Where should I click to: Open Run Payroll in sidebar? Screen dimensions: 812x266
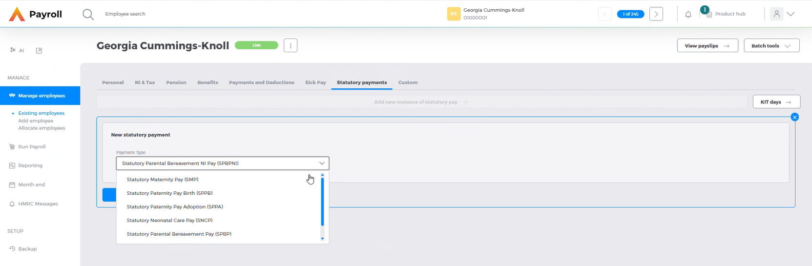point(32,146)
